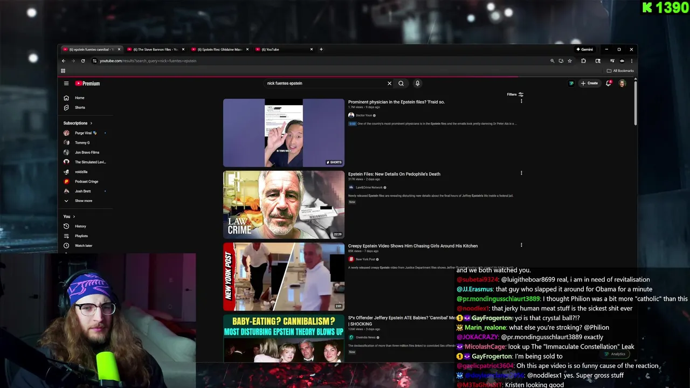Open the Baby-Eating Cannibalism thumbnail

284,338
